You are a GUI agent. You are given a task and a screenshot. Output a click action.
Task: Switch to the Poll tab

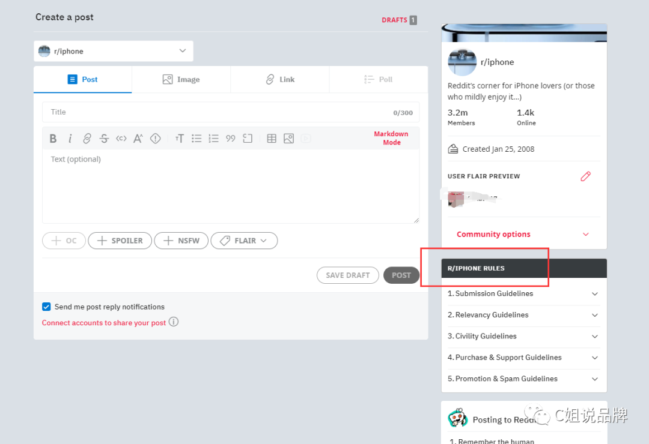(x=379, y=79)
